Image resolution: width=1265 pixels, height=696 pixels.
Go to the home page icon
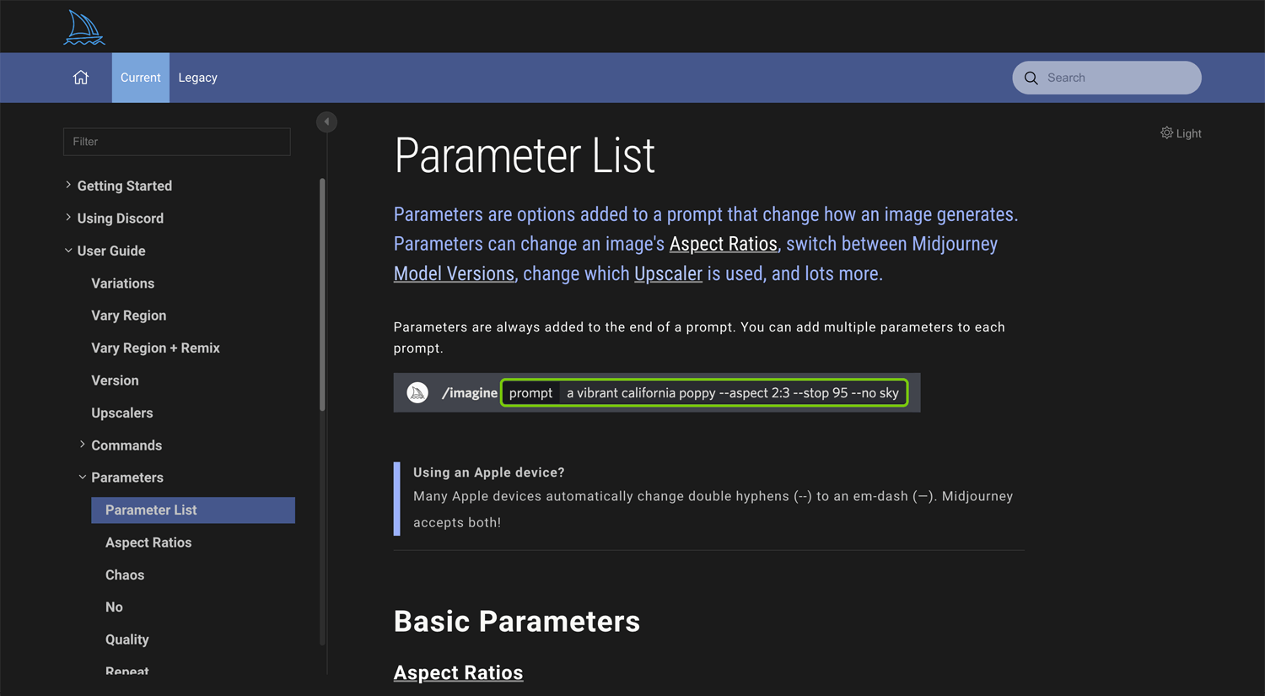(81, 78)
